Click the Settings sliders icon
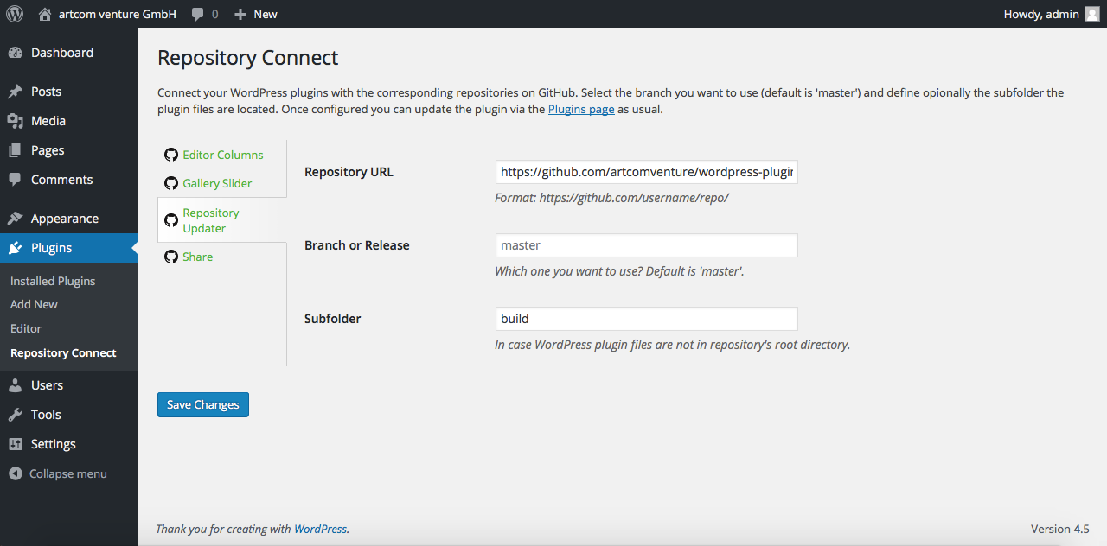This screenshot has width=1107, height=546. (15, 444)
